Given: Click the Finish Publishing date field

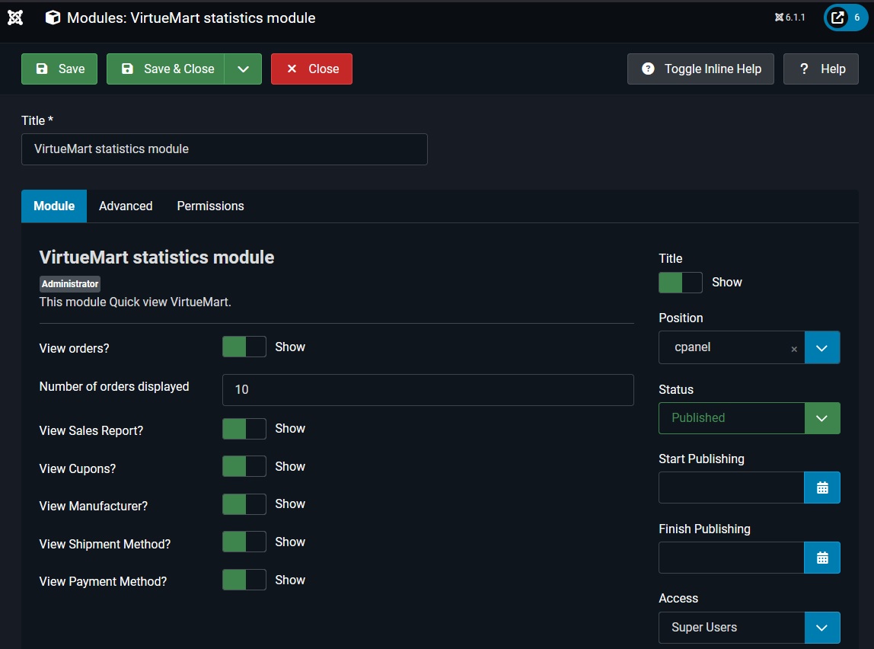Looking at the screenshot, I should point(732,558).
